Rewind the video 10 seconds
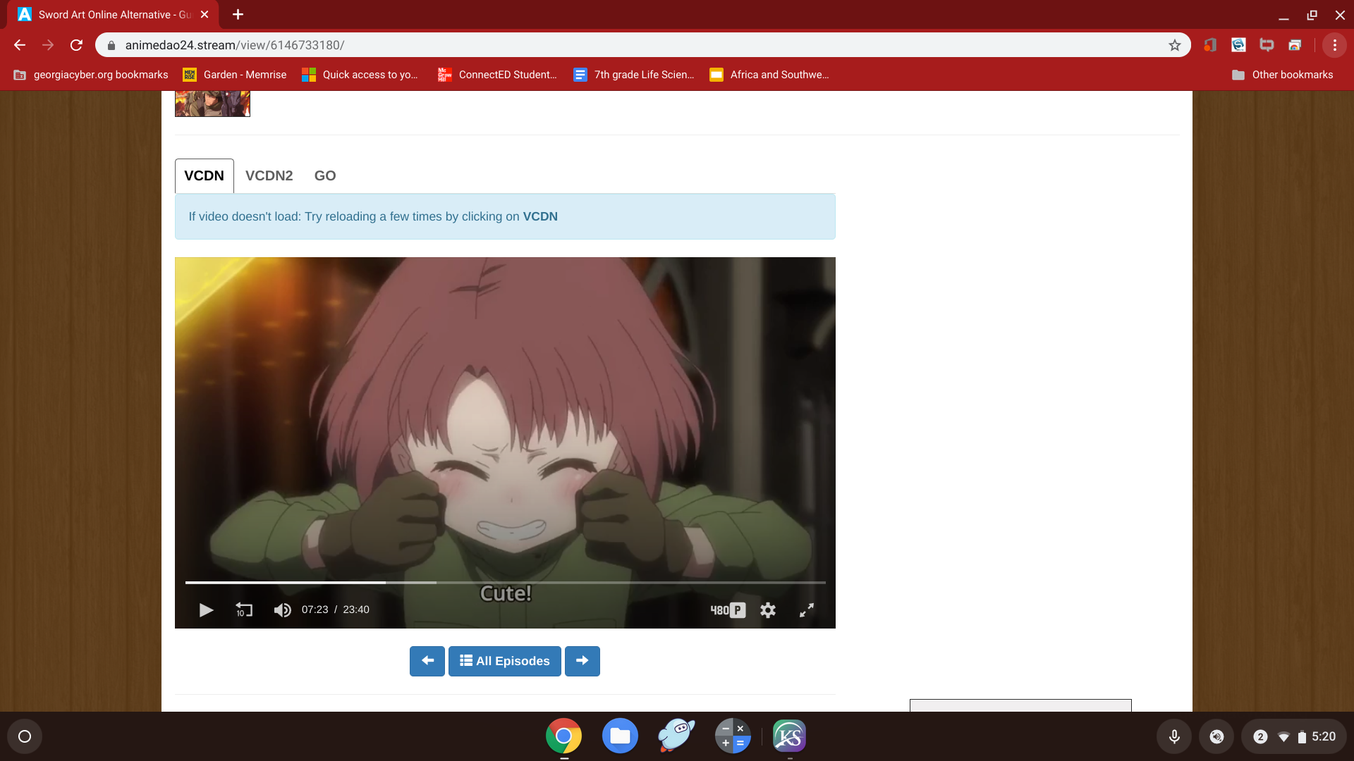The height and width of the screenshot is (761, 1354). pos(244,610)
